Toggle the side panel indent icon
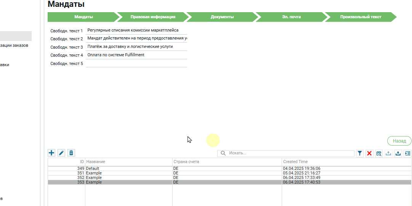The width and height of the screenshot is (412, 206). tap(407, 153)
